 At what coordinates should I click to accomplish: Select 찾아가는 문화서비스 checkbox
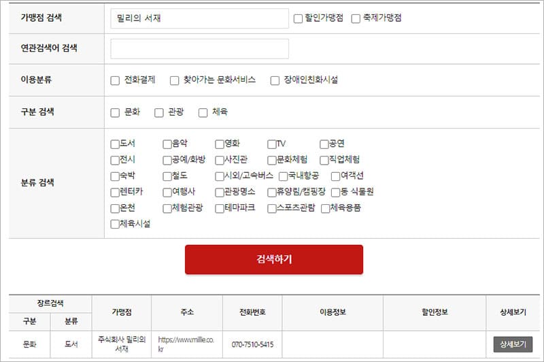(x=174, y=80)
